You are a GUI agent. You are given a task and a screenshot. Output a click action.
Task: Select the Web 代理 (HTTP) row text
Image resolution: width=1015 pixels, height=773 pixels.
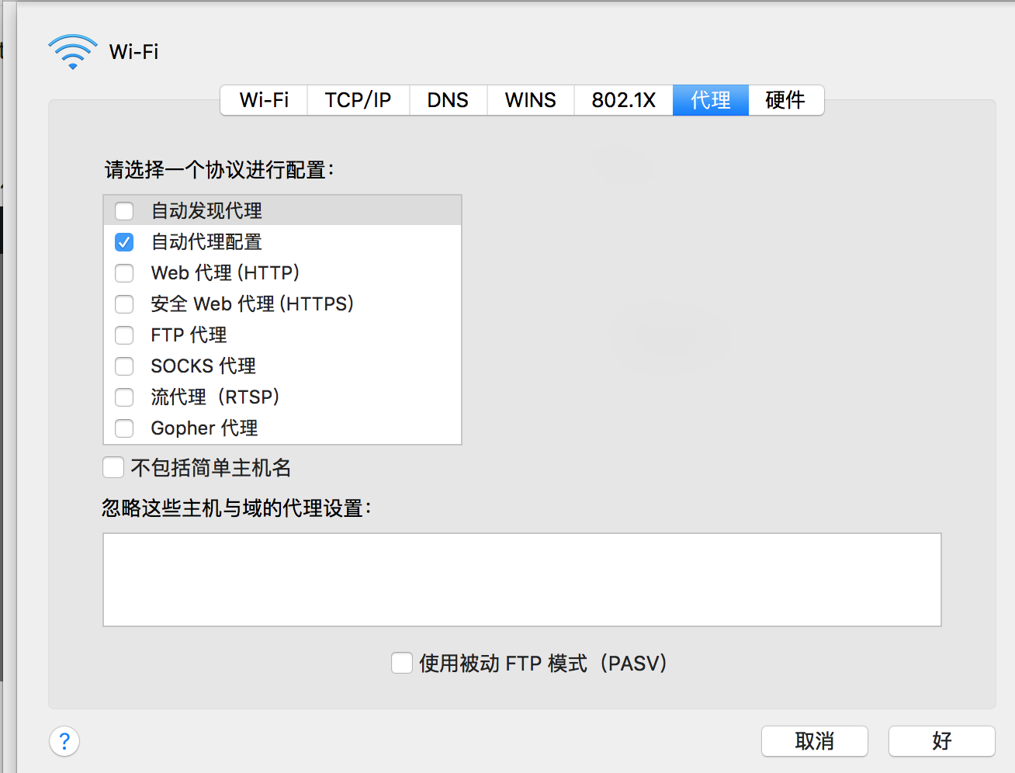pos(225,273)
